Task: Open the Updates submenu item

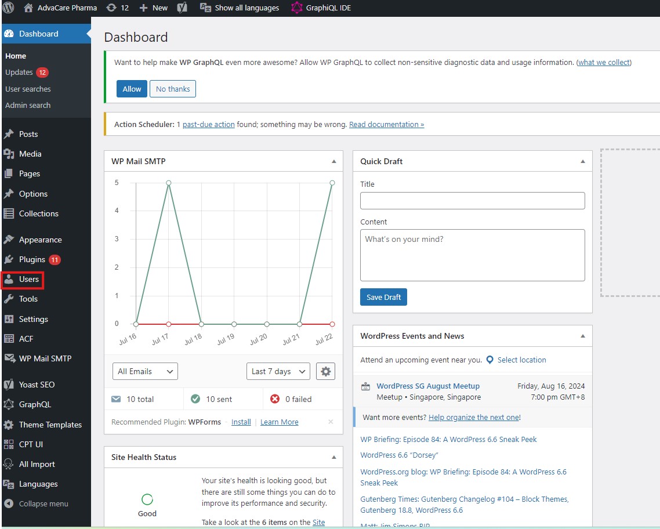Action: point(19,73)
